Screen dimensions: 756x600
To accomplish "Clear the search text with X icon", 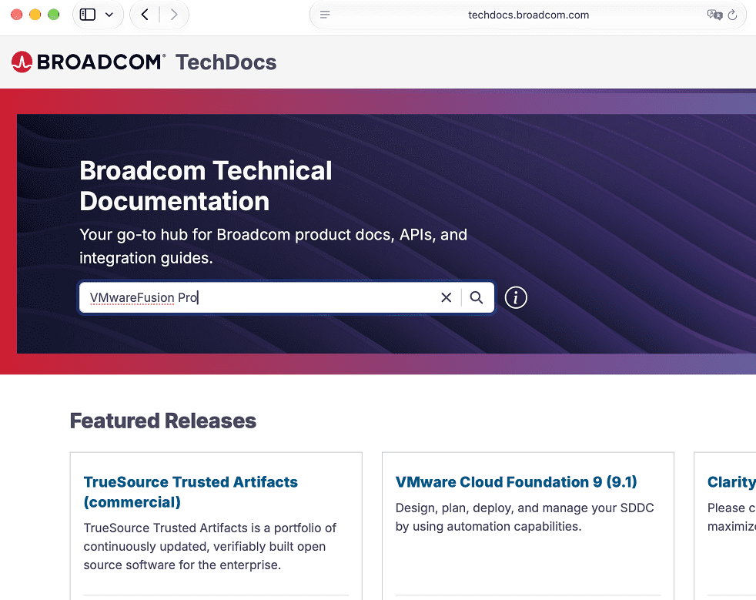I will 447,297.
